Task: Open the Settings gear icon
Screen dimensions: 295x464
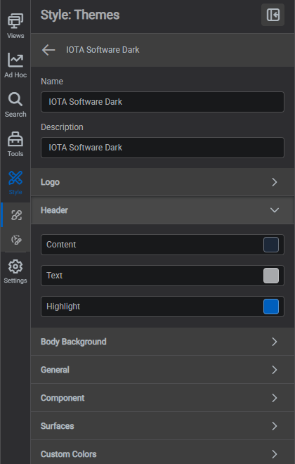Action: click(15, 266)
